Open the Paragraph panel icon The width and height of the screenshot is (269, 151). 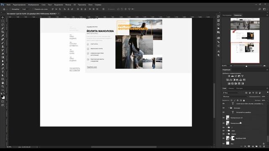219,55
